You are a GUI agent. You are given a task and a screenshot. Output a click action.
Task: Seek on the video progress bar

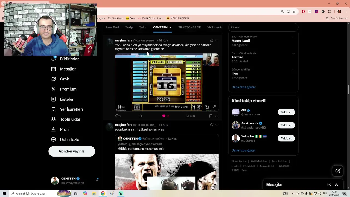[167, 101]
